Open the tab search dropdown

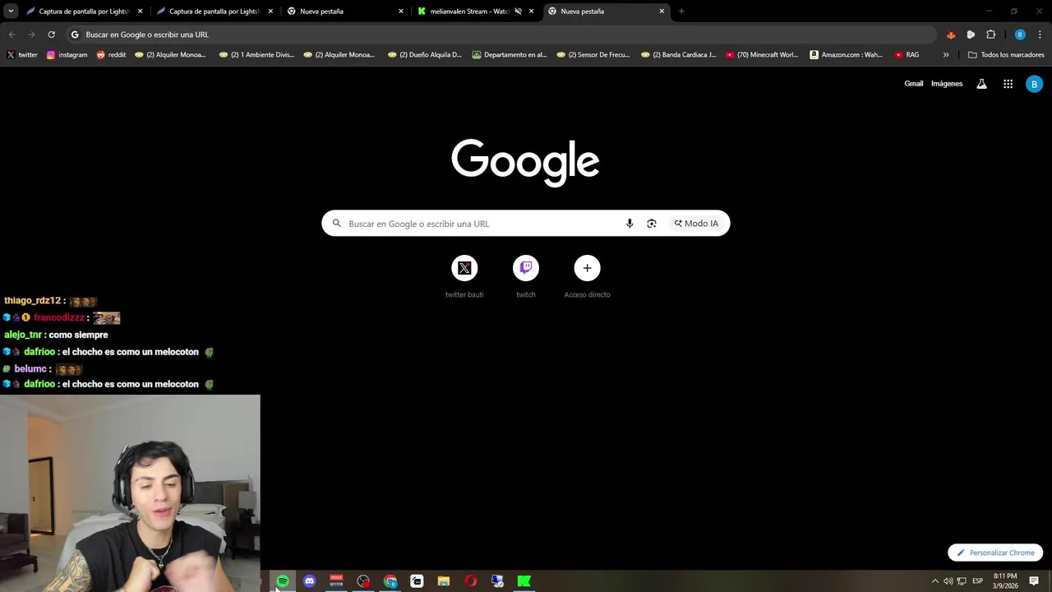point(11,12)
